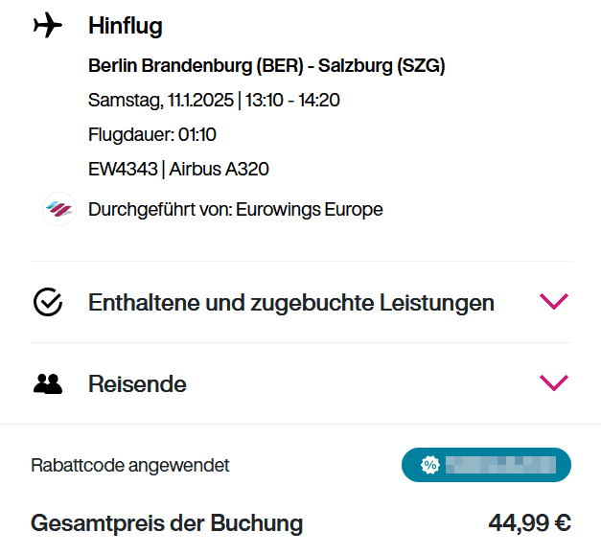Select the Hinflug section heading
Image resolution: width=601 pixels, height=555 pixels.
click(x=126, y=26)
